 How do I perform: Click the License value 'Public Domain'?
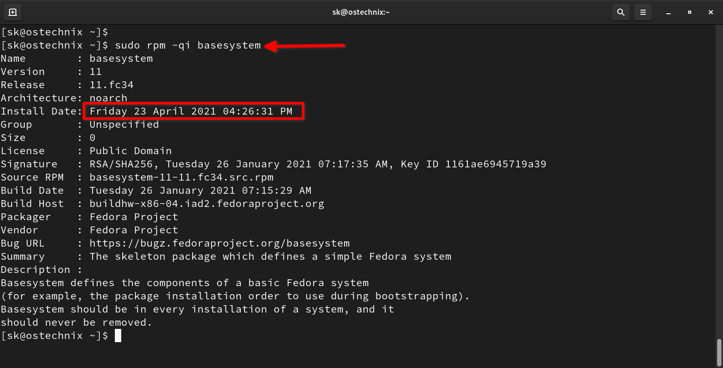click(131, 151)
